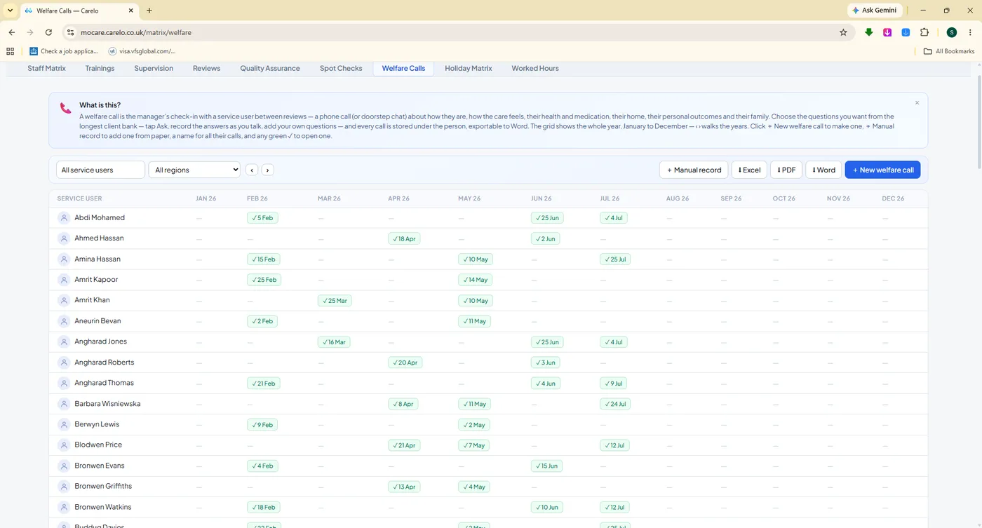Click the red phone icon in info banner

click(x=65, y=108)
